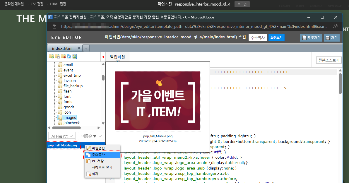Choose PC 저장 from the context menu
The height and width of the screenshot is (183, 349).
tap(102, 161)
